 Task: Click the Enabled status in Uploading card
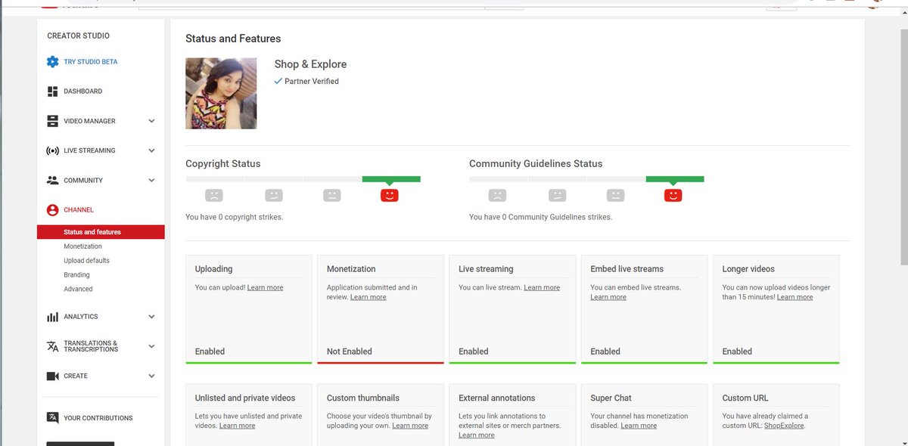tap(210, 352)
